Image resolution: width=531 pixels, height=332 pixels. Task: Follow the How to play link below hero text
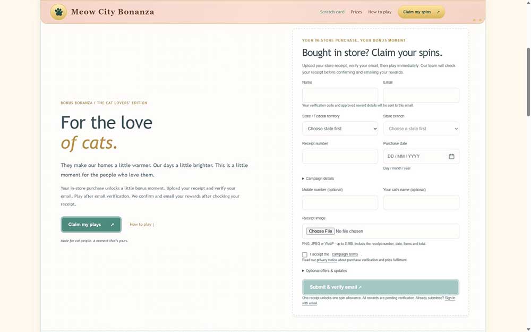(142, 224)
